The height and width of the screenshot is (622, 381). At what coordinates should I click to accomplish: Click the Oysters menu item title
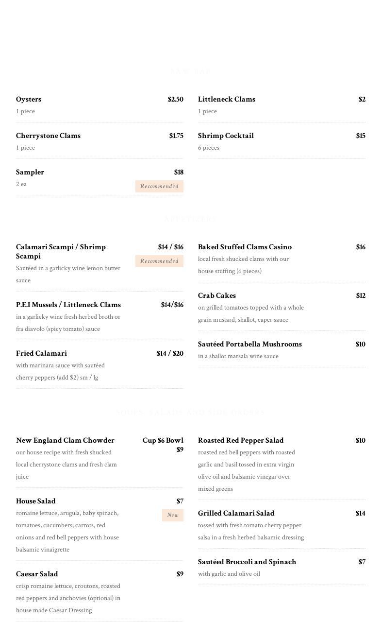click(x=29, y=99)
